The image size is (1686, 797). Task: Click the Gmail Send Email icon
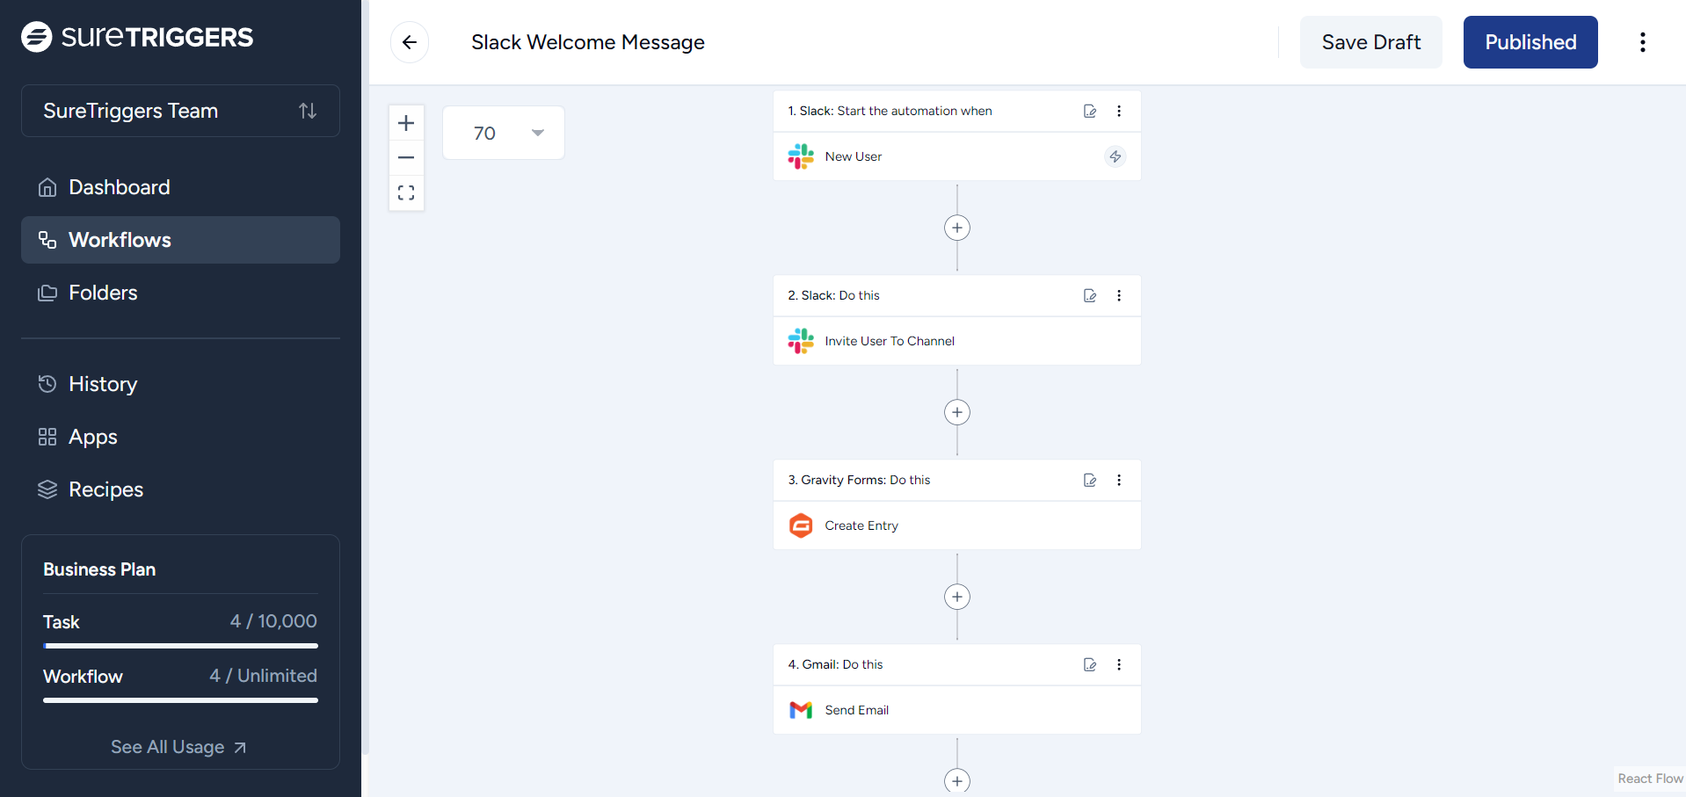801,710
